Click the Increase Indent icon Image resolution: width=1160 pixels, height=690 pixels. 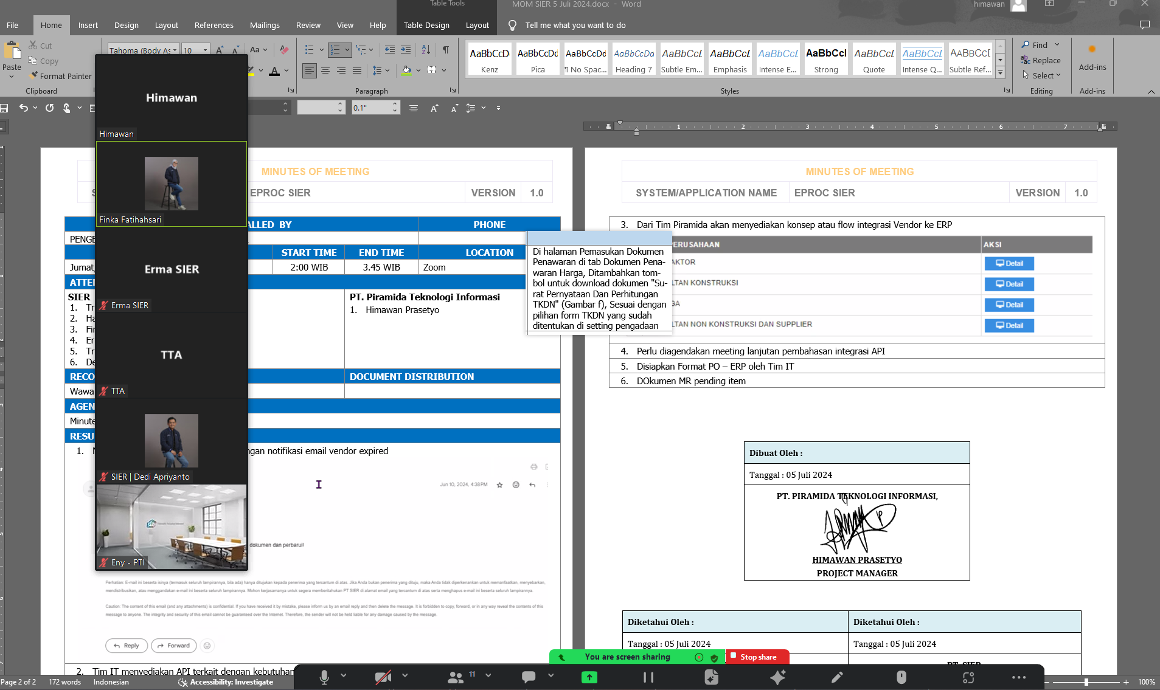(x=406, y=50)
